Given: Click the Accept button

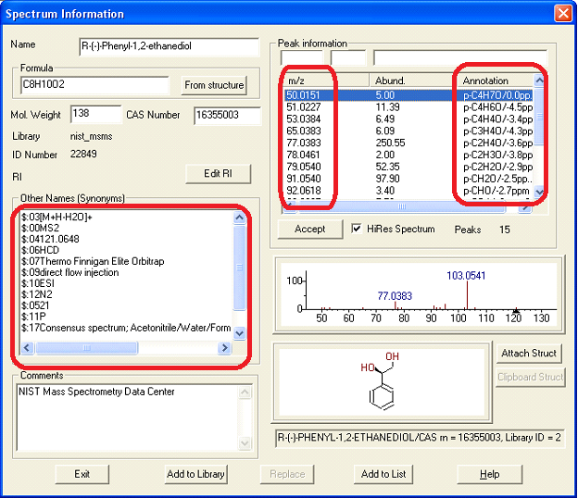Looking at the screenshot, I should 310,230.
